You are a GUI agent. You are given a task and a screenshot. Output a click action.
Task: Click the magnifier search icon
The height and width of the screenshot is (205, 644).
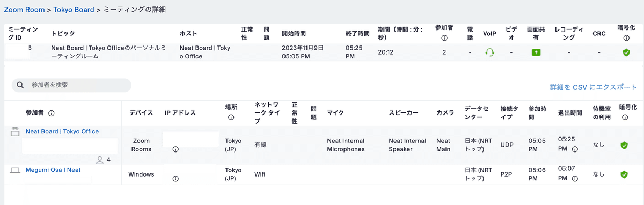pyautogui.click(x=20, y=85)
